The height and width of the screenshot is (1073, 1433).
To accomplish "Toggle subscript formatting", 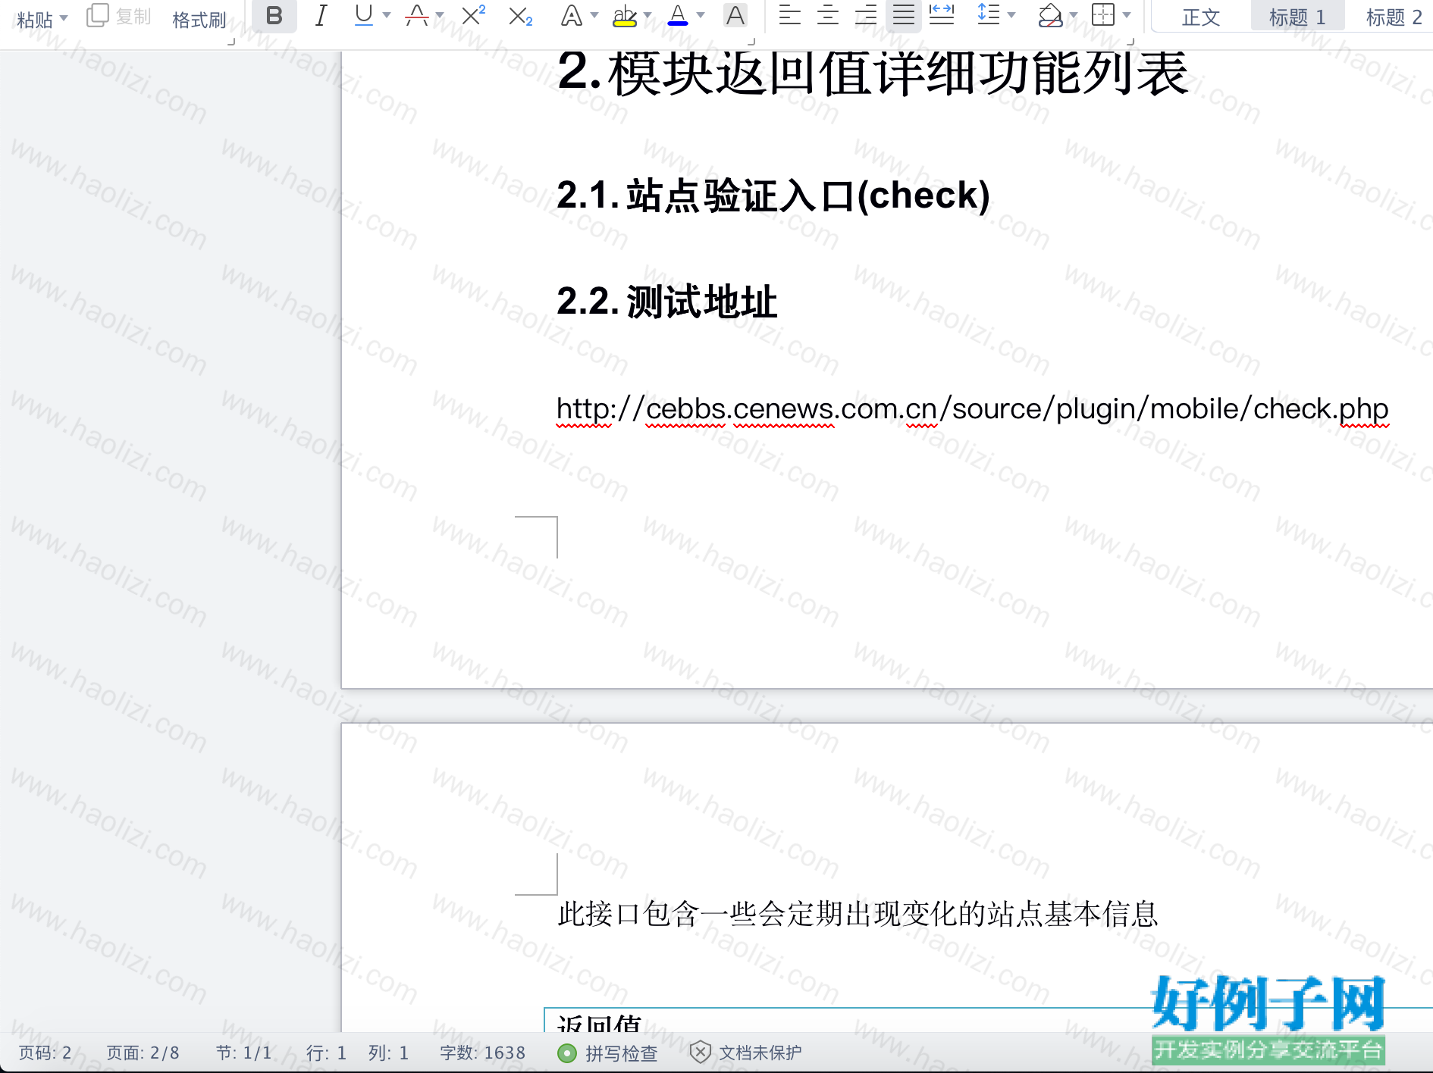I will pyautogui.click(x=520, y=15).
